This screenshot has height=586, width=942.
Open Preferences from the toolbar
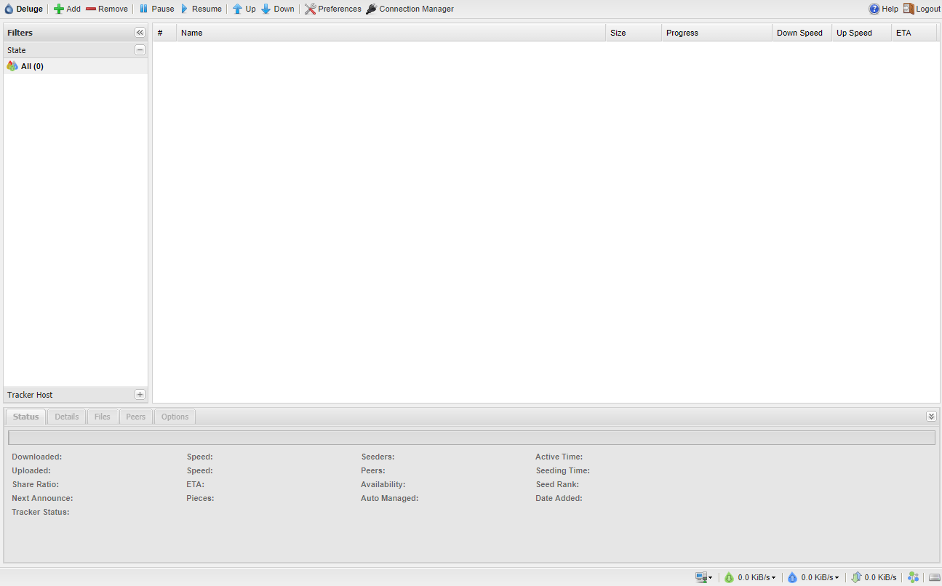(x=332, y=9)
